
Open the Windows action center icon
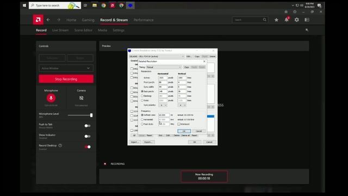click(319, 5)
